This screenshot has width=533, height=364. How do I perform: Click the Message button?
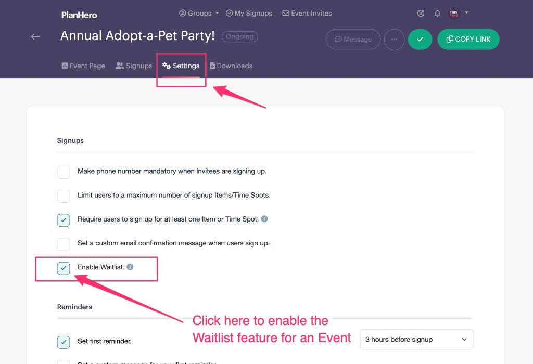[353, 39]
